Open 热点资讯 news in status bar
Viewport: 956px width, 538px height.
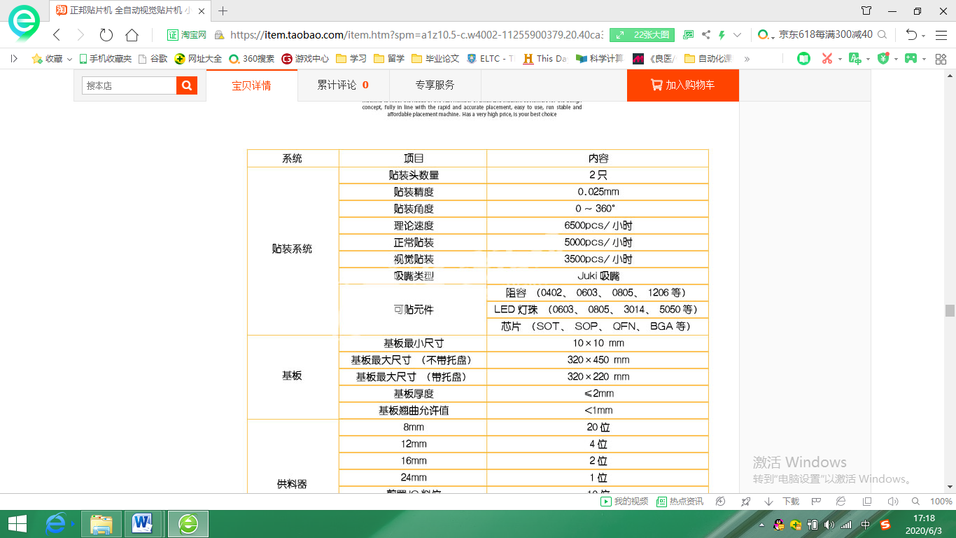(x=680, y=502)
